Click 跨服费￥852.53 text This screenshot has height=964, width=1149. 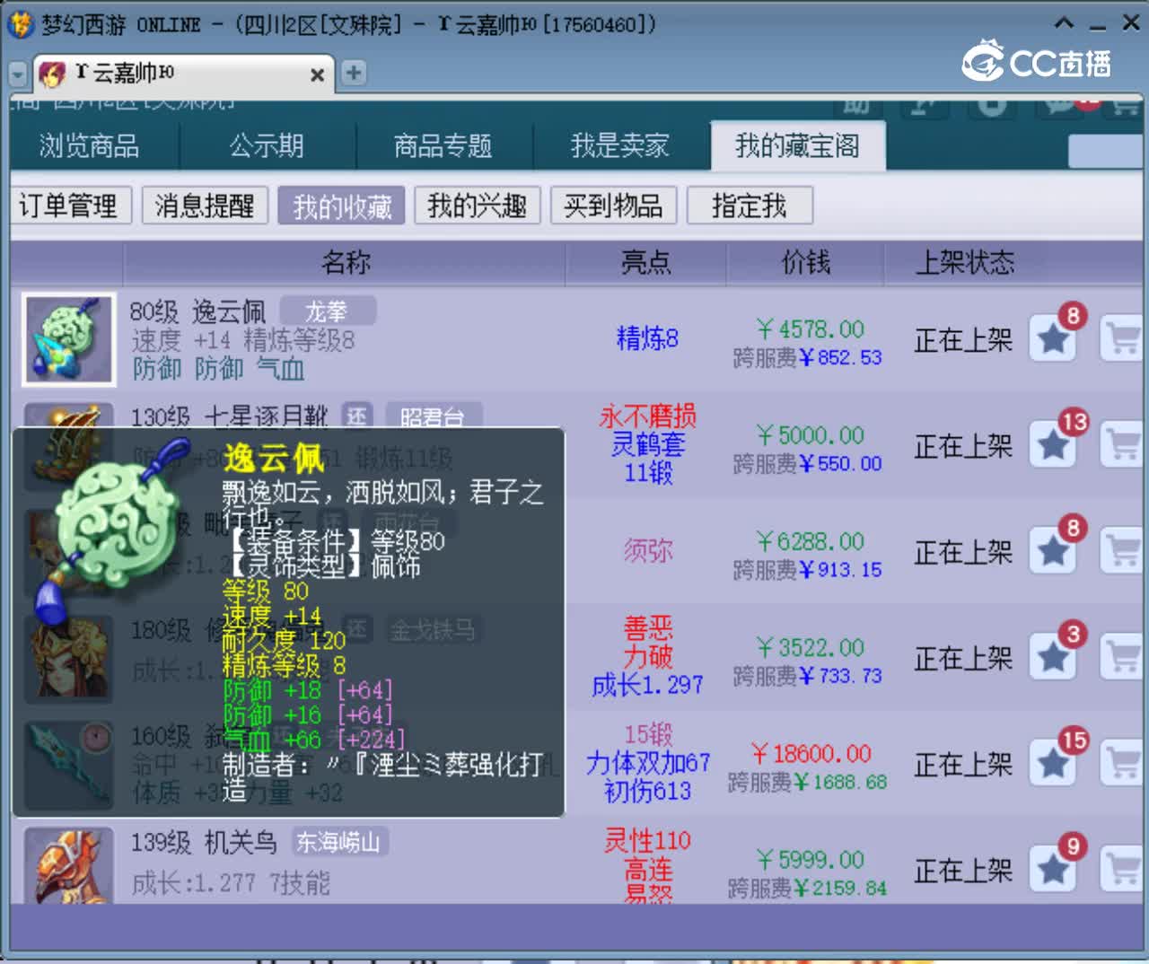pos(807,357)
